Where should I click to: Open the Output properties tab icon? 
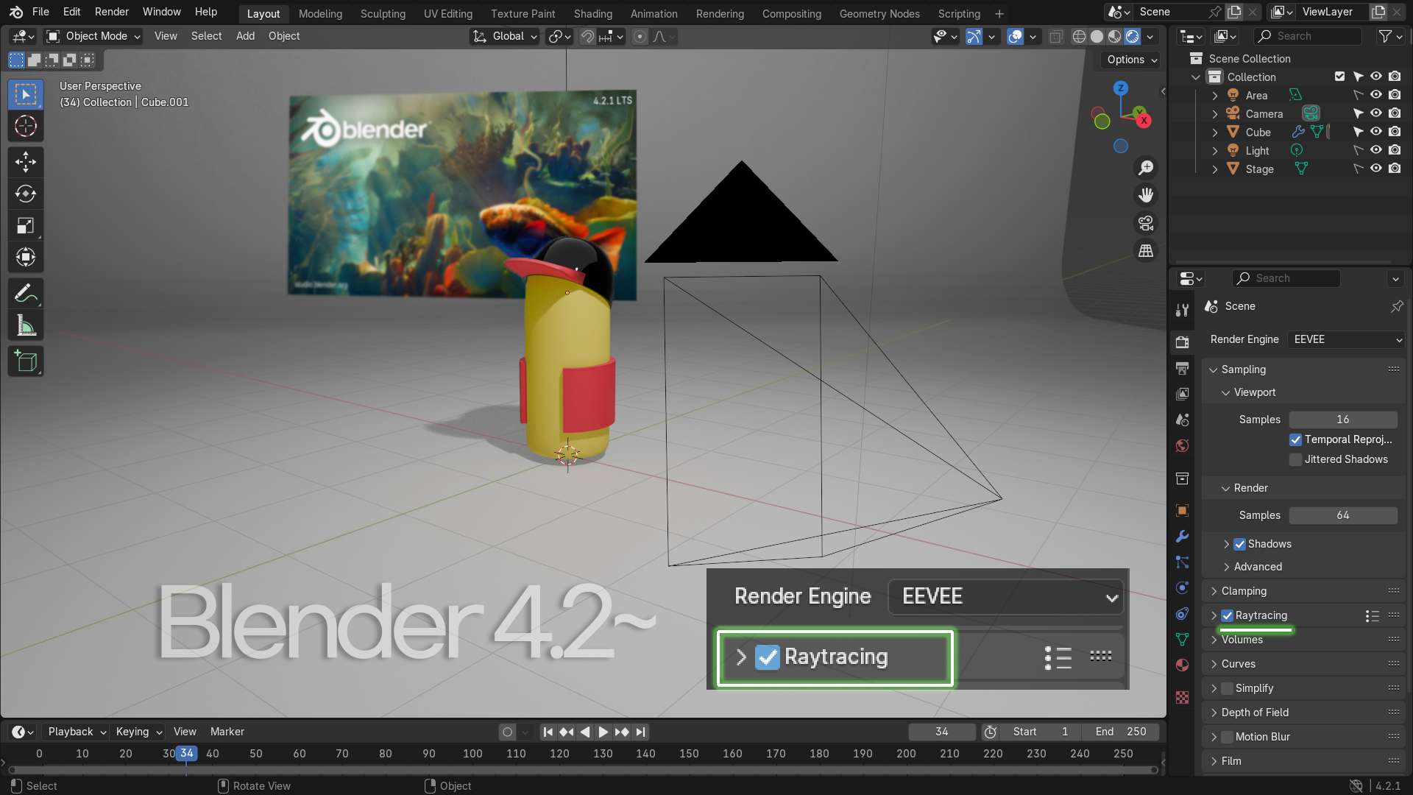(1182, 368)
